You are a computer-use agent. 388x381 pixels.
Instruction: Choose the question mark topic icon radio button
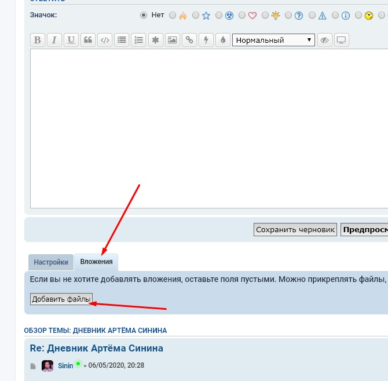click(x=288, y=15)
